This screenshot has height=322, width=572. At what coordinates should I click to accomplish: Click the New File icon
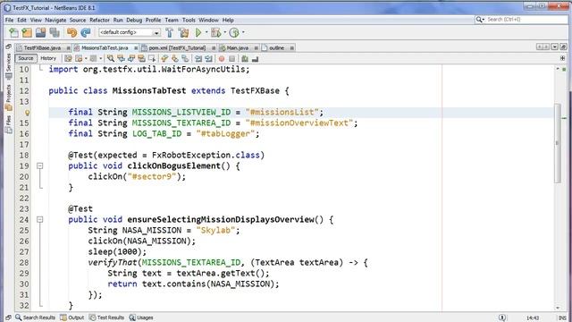coord(13,32)
